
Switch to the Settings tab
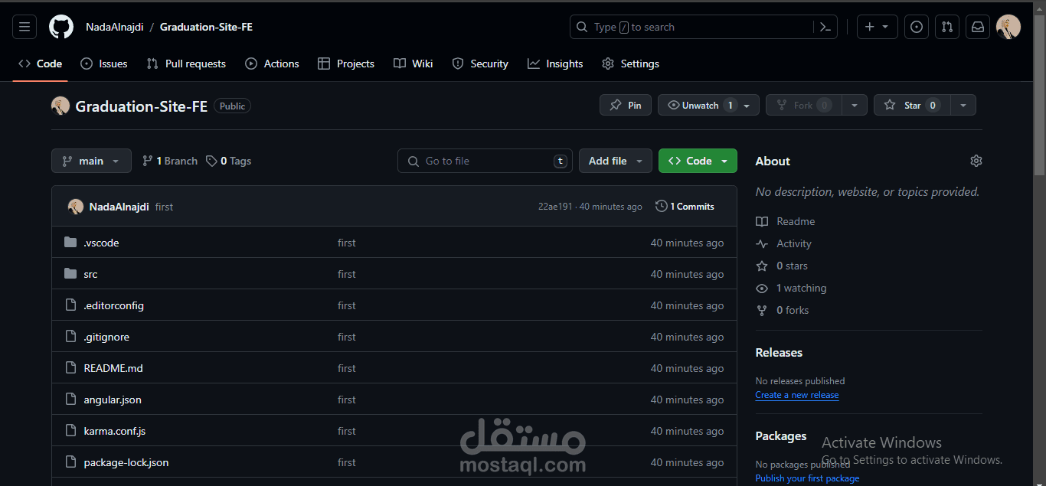[630, 64]
